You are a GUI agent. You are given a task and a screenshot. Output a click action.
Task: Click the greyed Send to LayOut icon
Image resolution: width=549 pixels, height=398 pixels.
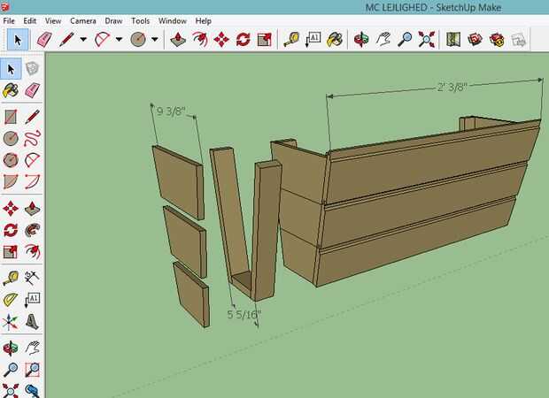tap(519, 40)
